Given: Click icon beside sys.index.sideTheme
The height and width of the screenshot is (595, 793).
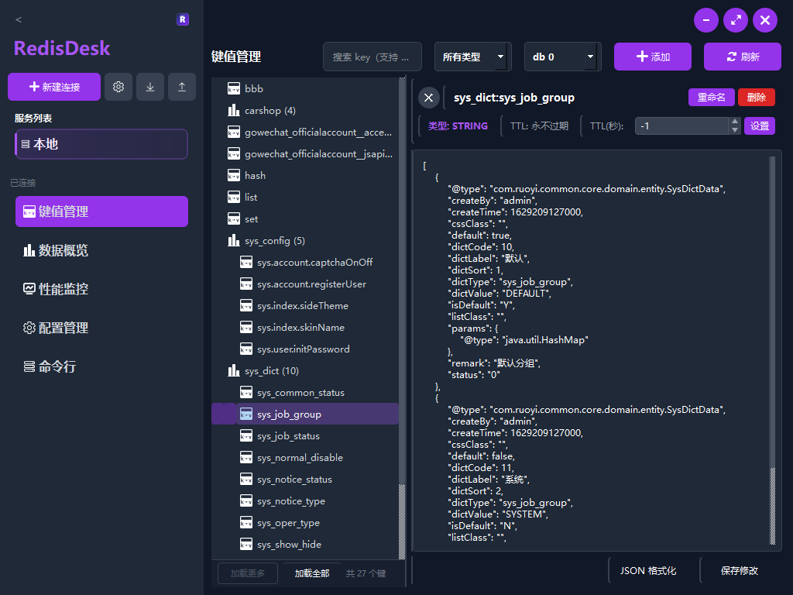Looking at the screenshot, I should click(x=246, y=305).
